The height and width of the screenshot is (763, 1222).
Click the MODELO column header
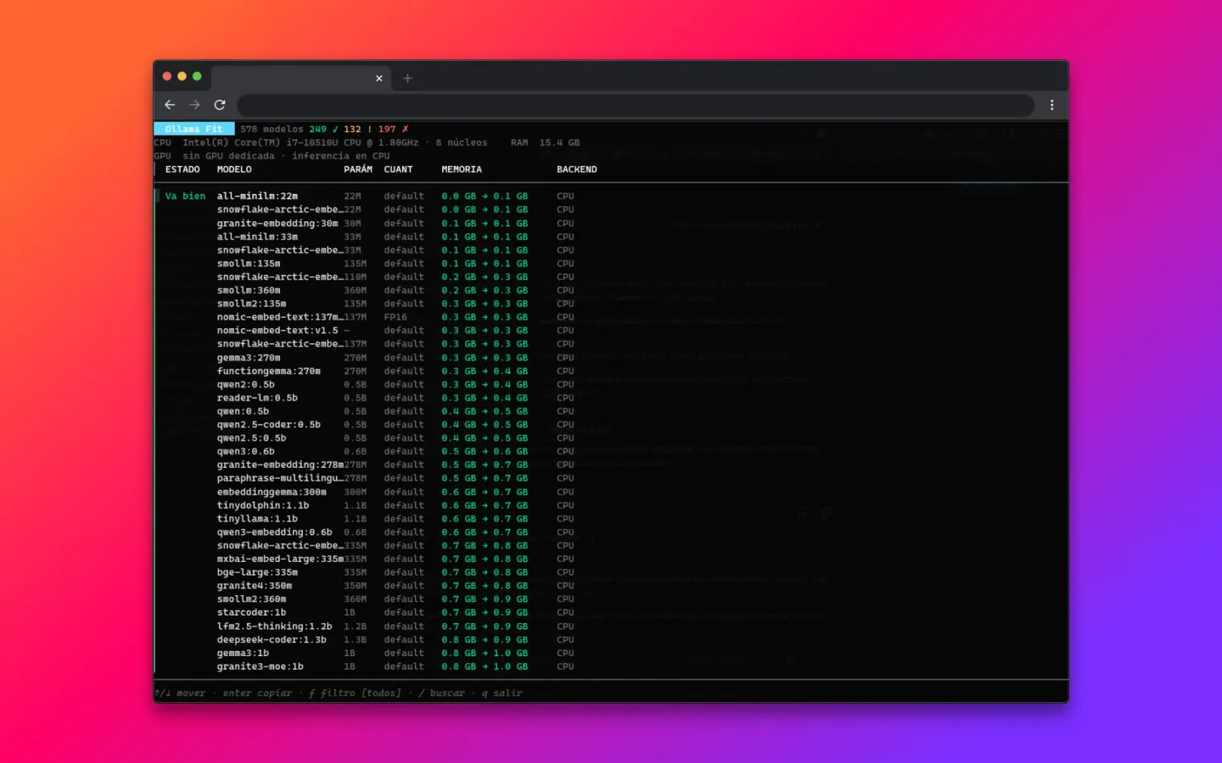(234, 170)
